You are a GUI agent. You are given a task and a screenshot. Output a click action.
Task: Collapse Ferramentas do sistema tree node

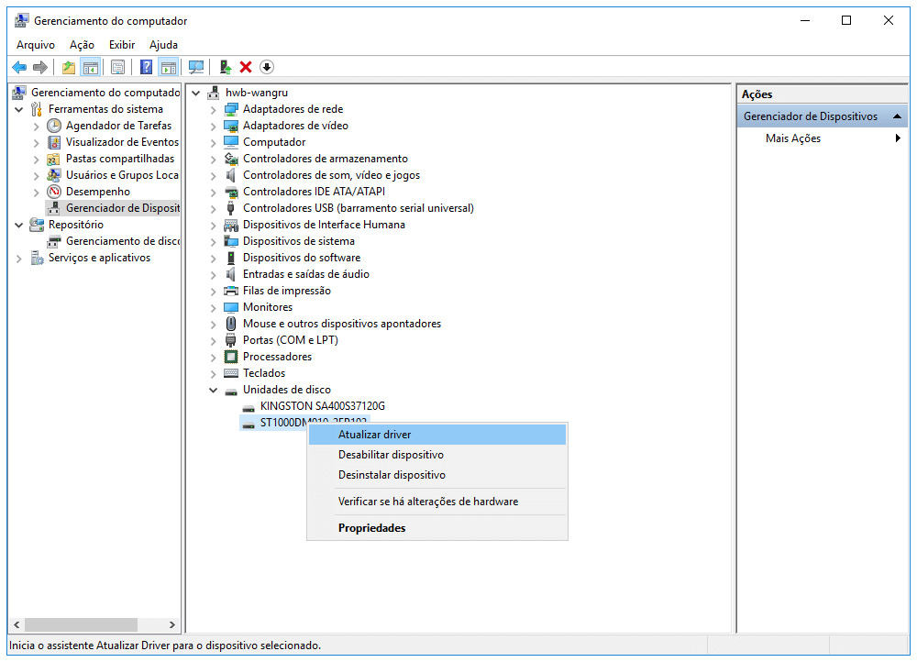point(18,109)
